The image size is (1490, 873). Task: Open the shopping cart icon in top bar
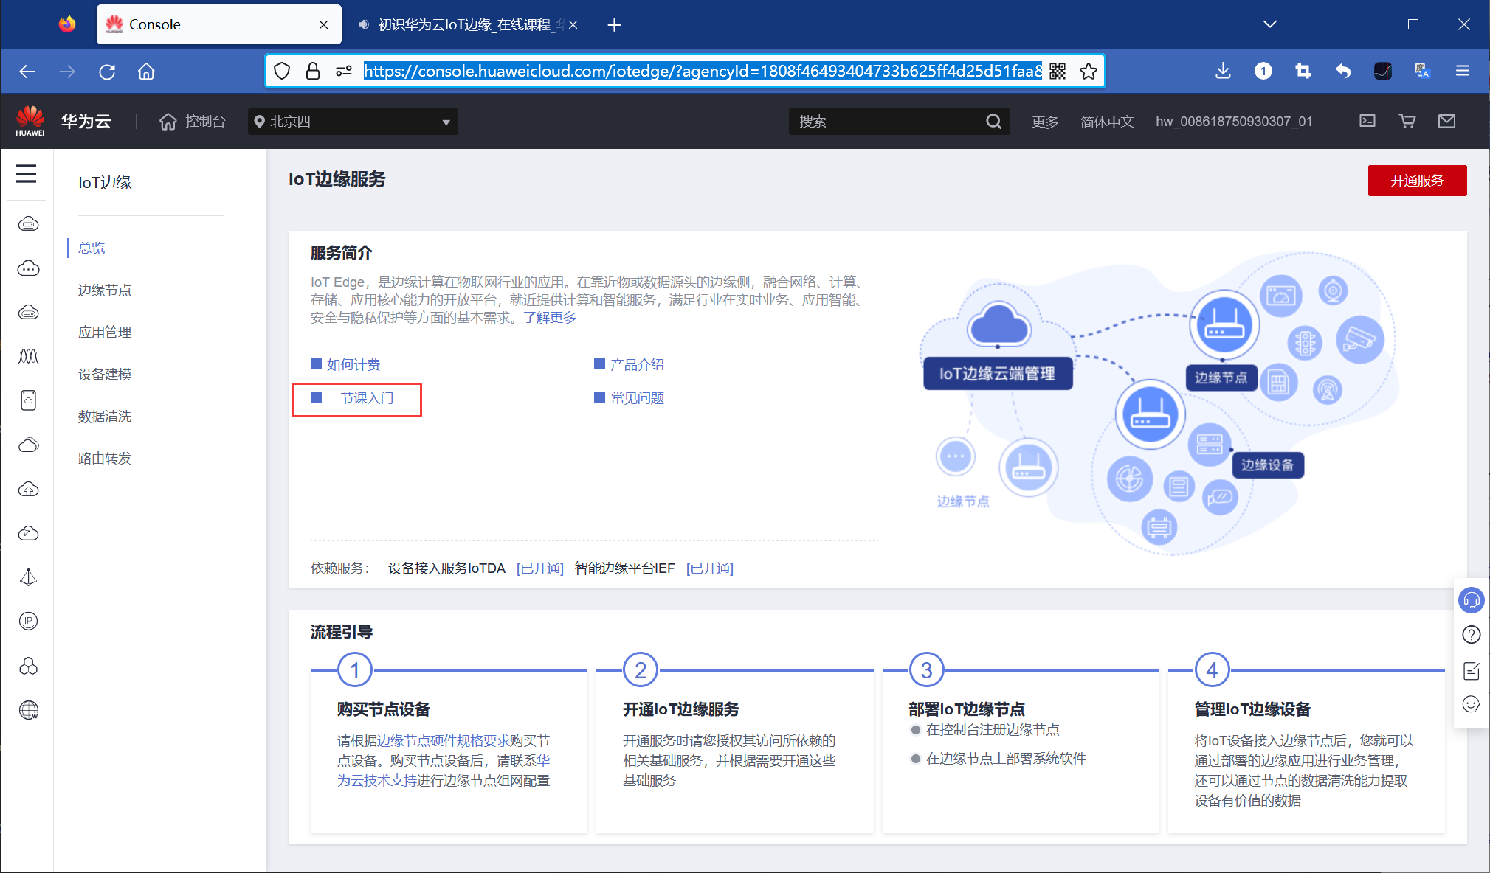coord(1407,121)
